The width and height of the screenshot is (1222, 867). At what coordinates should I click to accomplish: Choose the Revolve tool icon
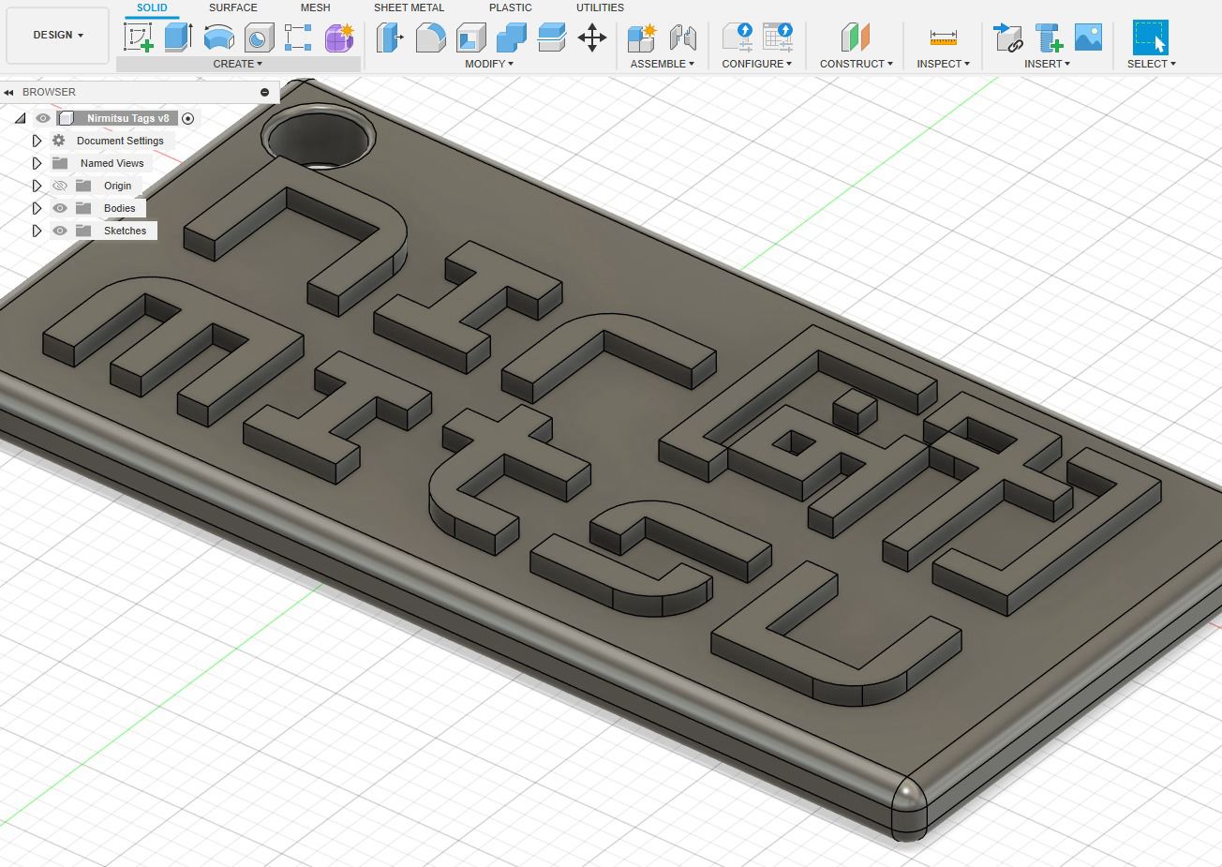219,37
